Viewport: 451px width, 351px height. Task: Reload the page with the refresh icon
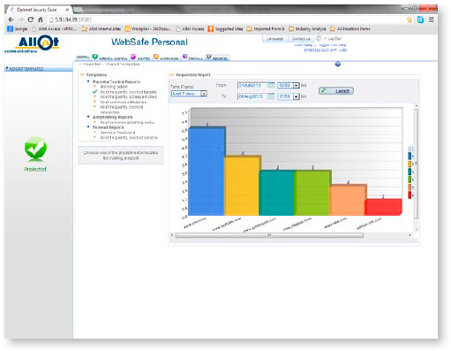coord(30,19)
